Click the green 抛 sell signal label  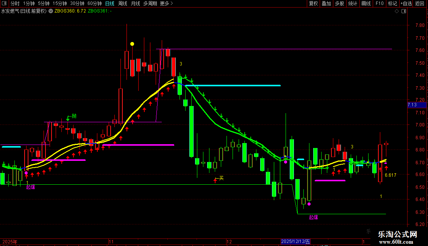tap(74, 116)
